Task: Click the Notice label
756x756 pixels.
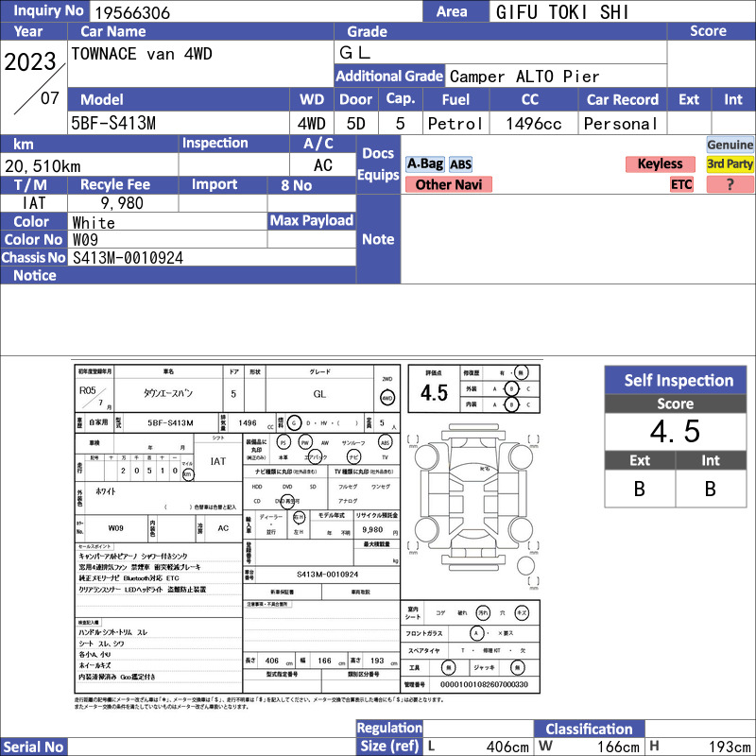Action: pos(35,275)
